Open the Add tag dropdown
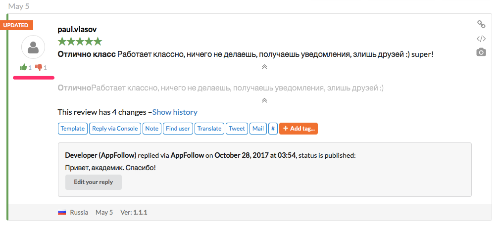 click(298, 129)
